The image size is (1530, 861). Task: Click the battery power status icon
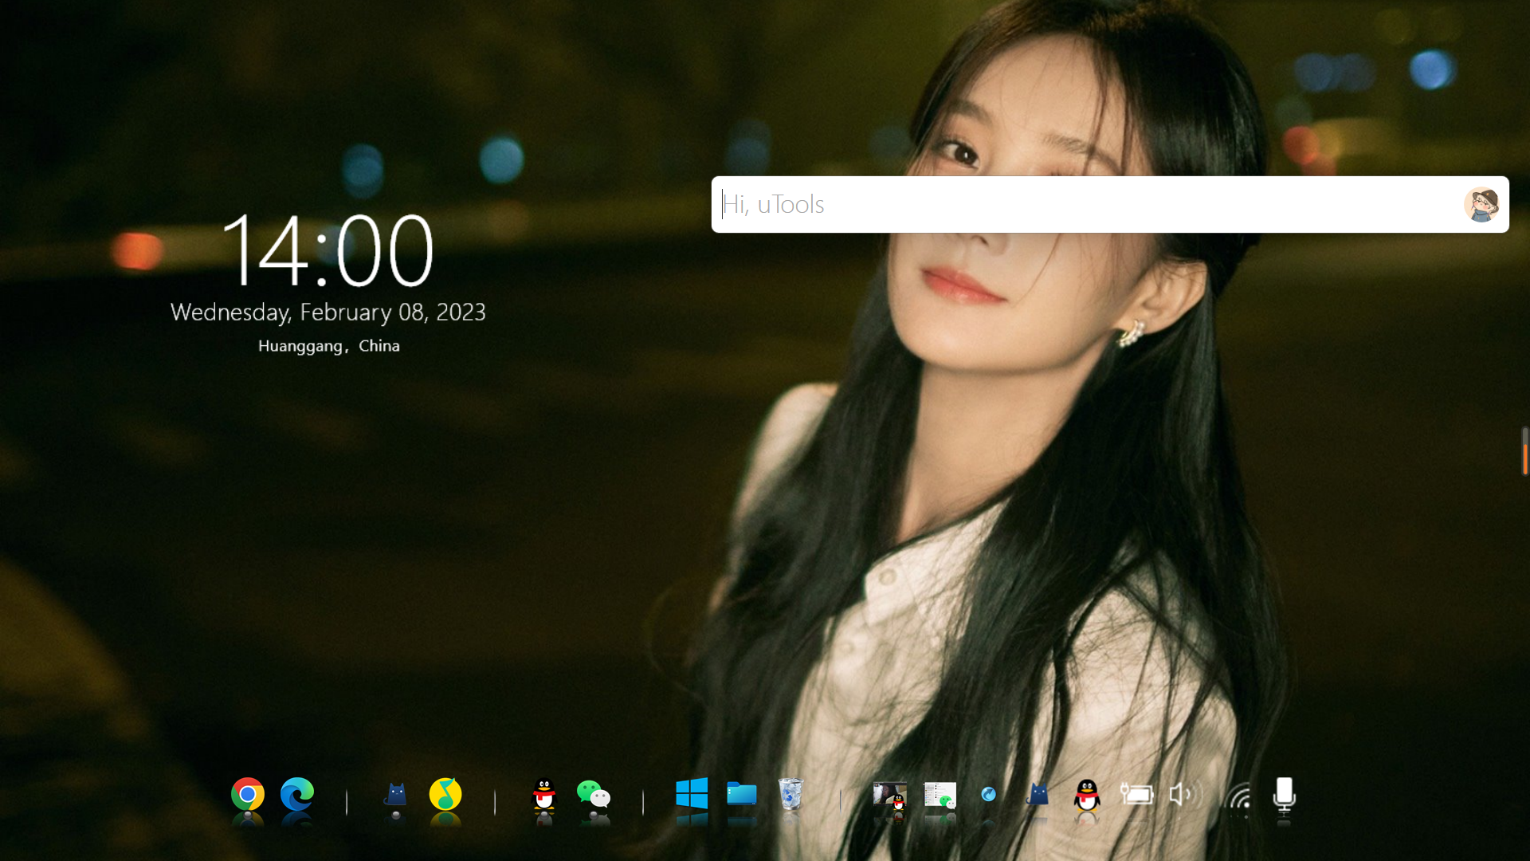coord(1136,794)
